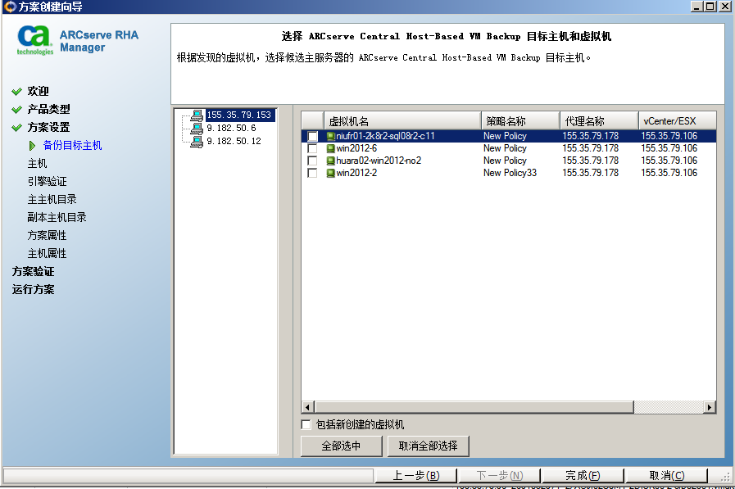735x489 pixels.
Task: Click the wizard title bar app icon
Action: point(9,7)
